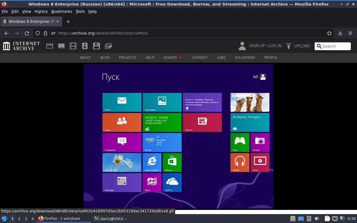Open the Firefox downloads panel

click(340, 33)
